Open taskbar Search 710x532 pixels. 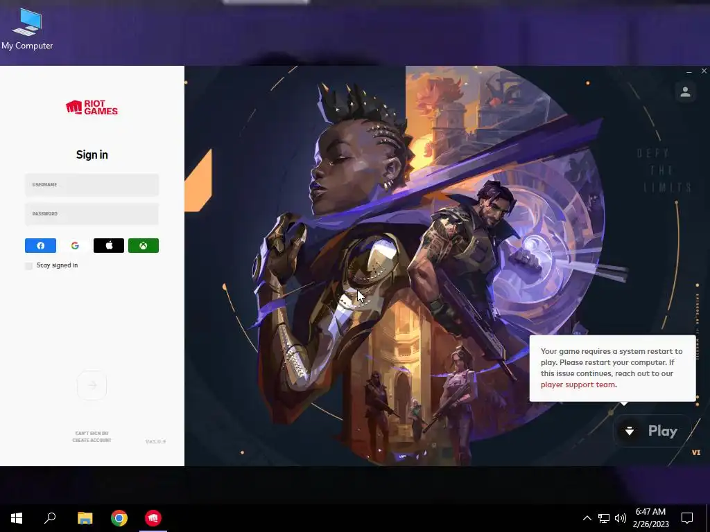(x=50, y=518)
